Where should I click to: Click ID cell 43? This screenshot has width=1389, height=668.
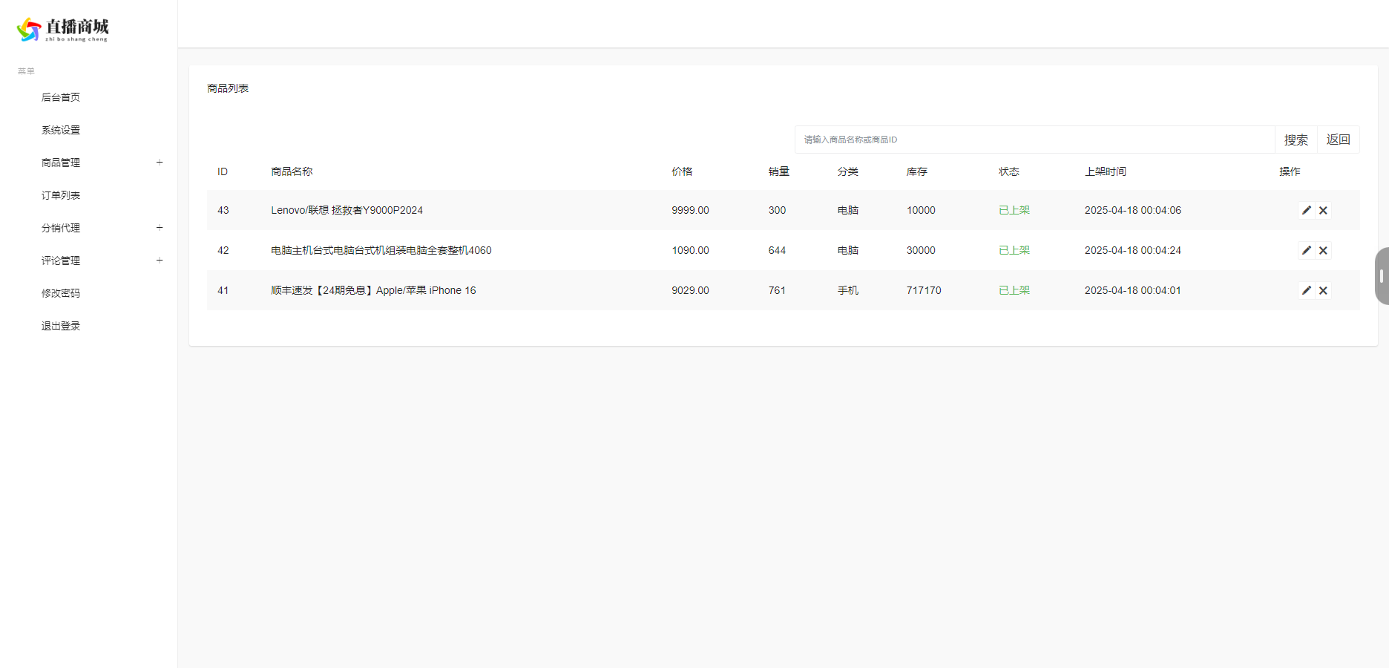click(223, 210)
